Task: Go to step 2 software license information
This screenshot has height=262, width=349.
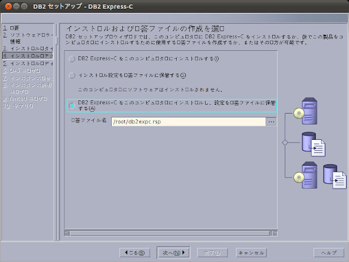Action: 28,38
